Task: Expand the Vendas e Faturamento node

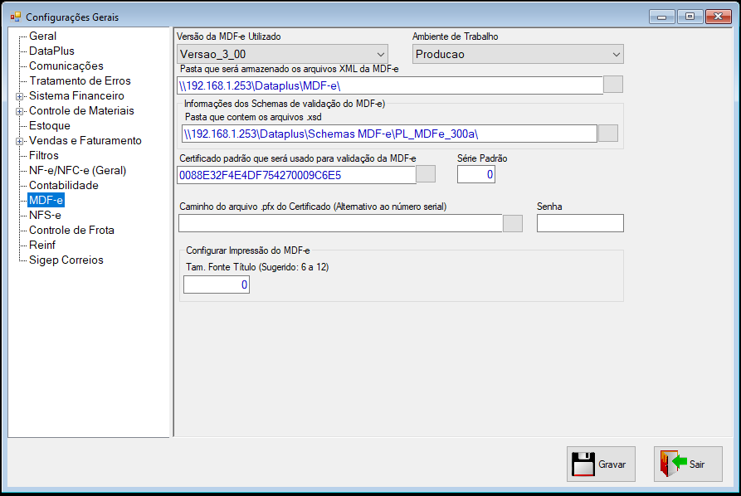Action: (19, 141)
